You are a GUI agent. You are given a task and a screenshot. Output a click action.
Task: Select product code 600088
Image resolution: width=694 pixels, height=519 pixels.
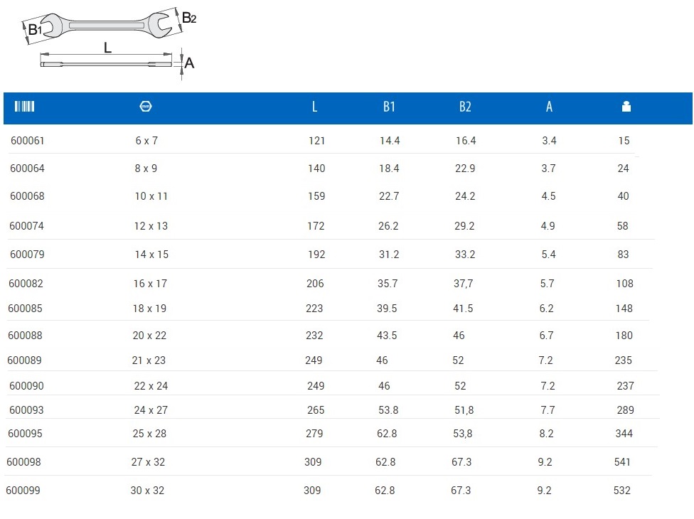[x=26, y=336]
